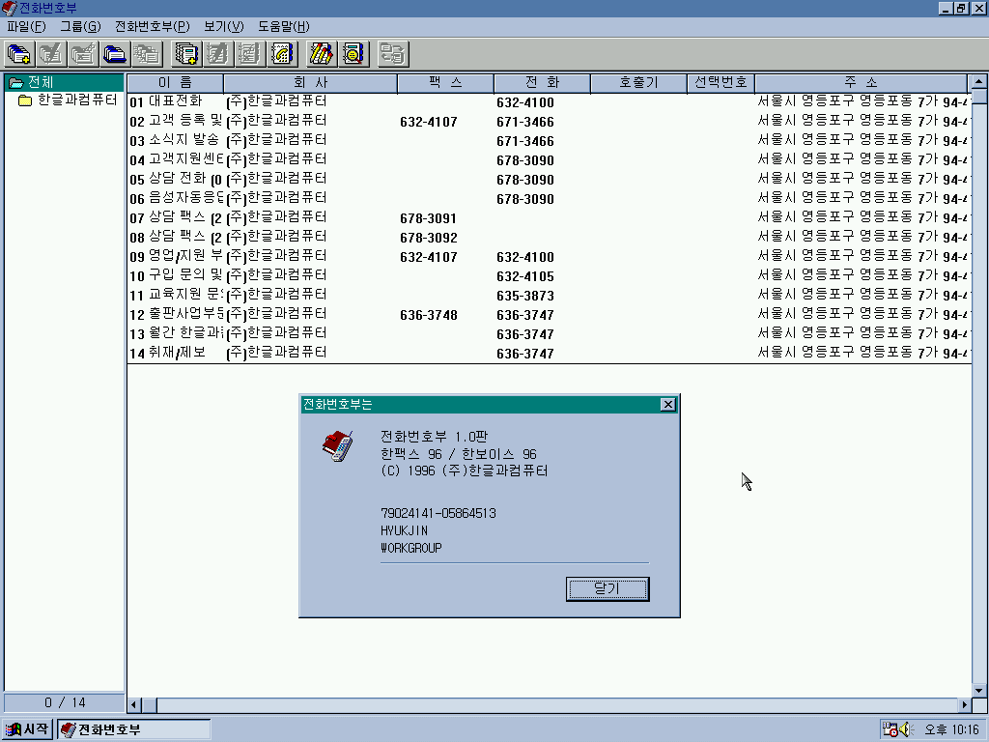This screenshot has height=742, width=989.
Task: Close the 전화번호부는 dialog with X
Action: (668, 405)
